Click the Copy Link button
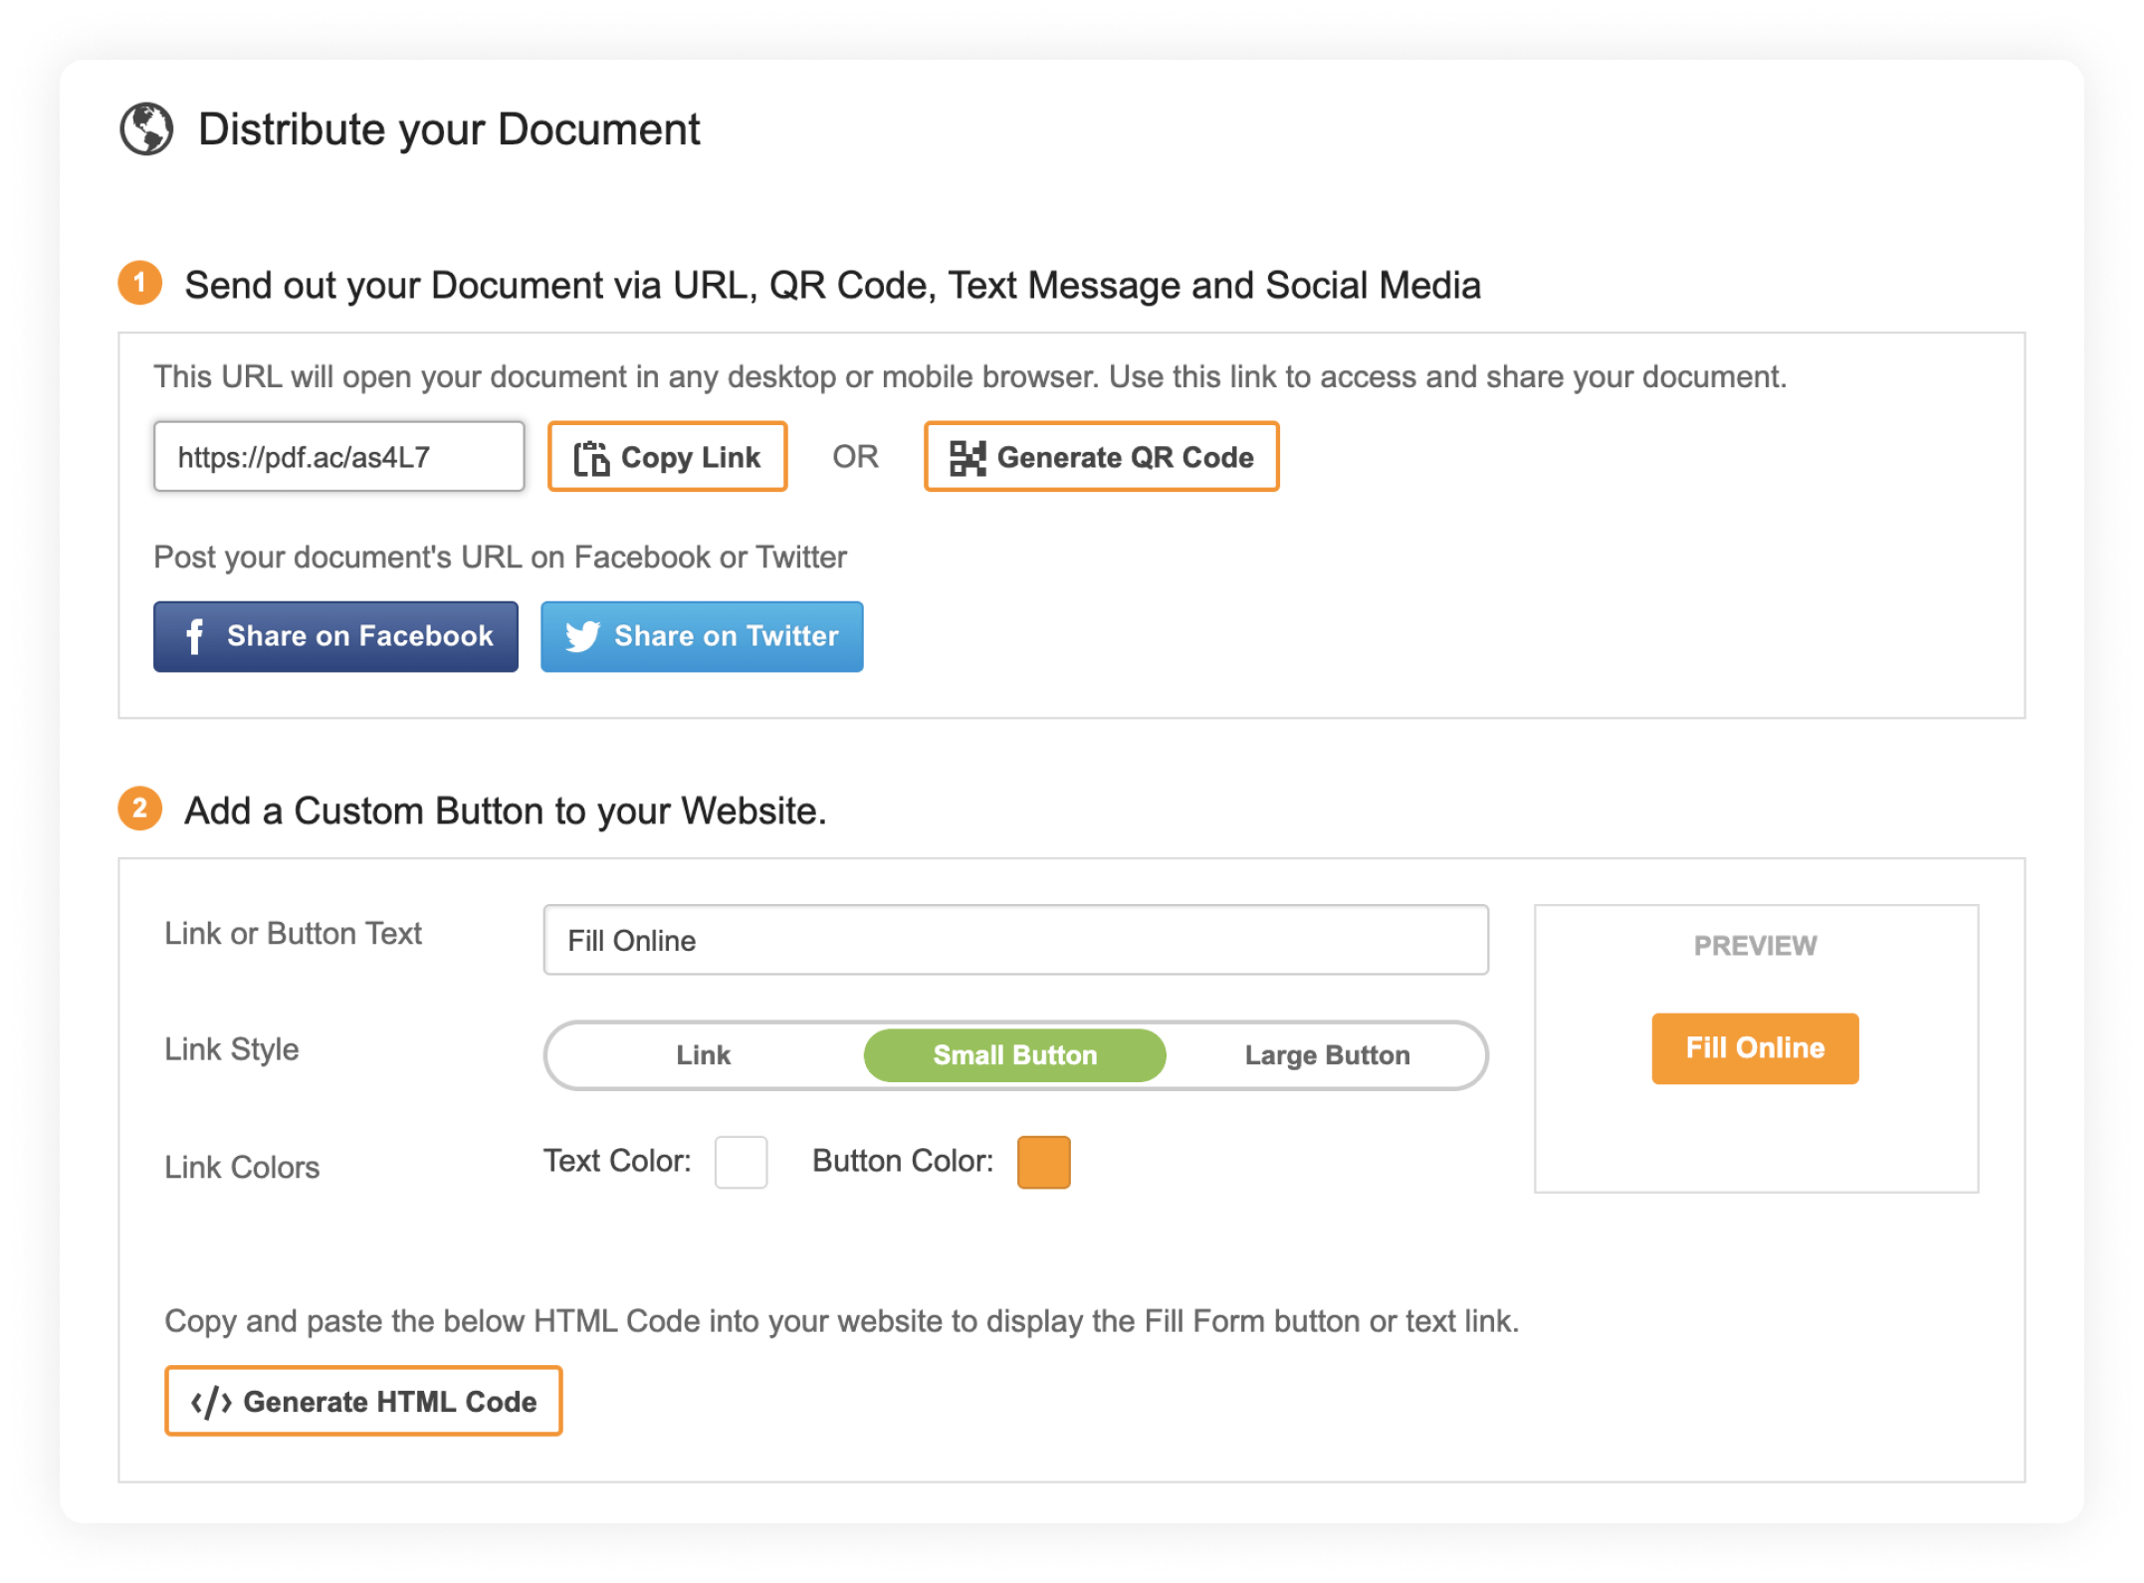This screenshot has height=1583, width=2144. (x=667, y=457)
